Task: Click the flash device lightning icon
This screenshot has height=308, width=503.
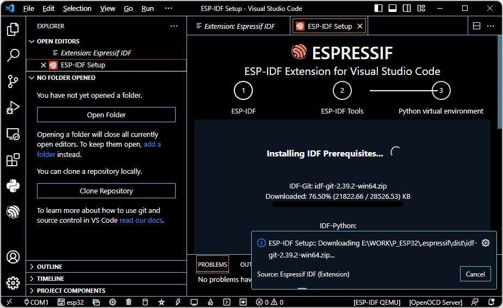Action: click(x=178, y=302)
